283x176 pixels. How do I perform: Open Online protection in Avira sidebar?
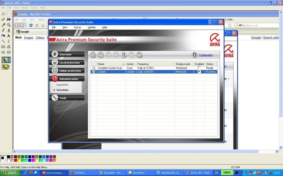point(67,71)
